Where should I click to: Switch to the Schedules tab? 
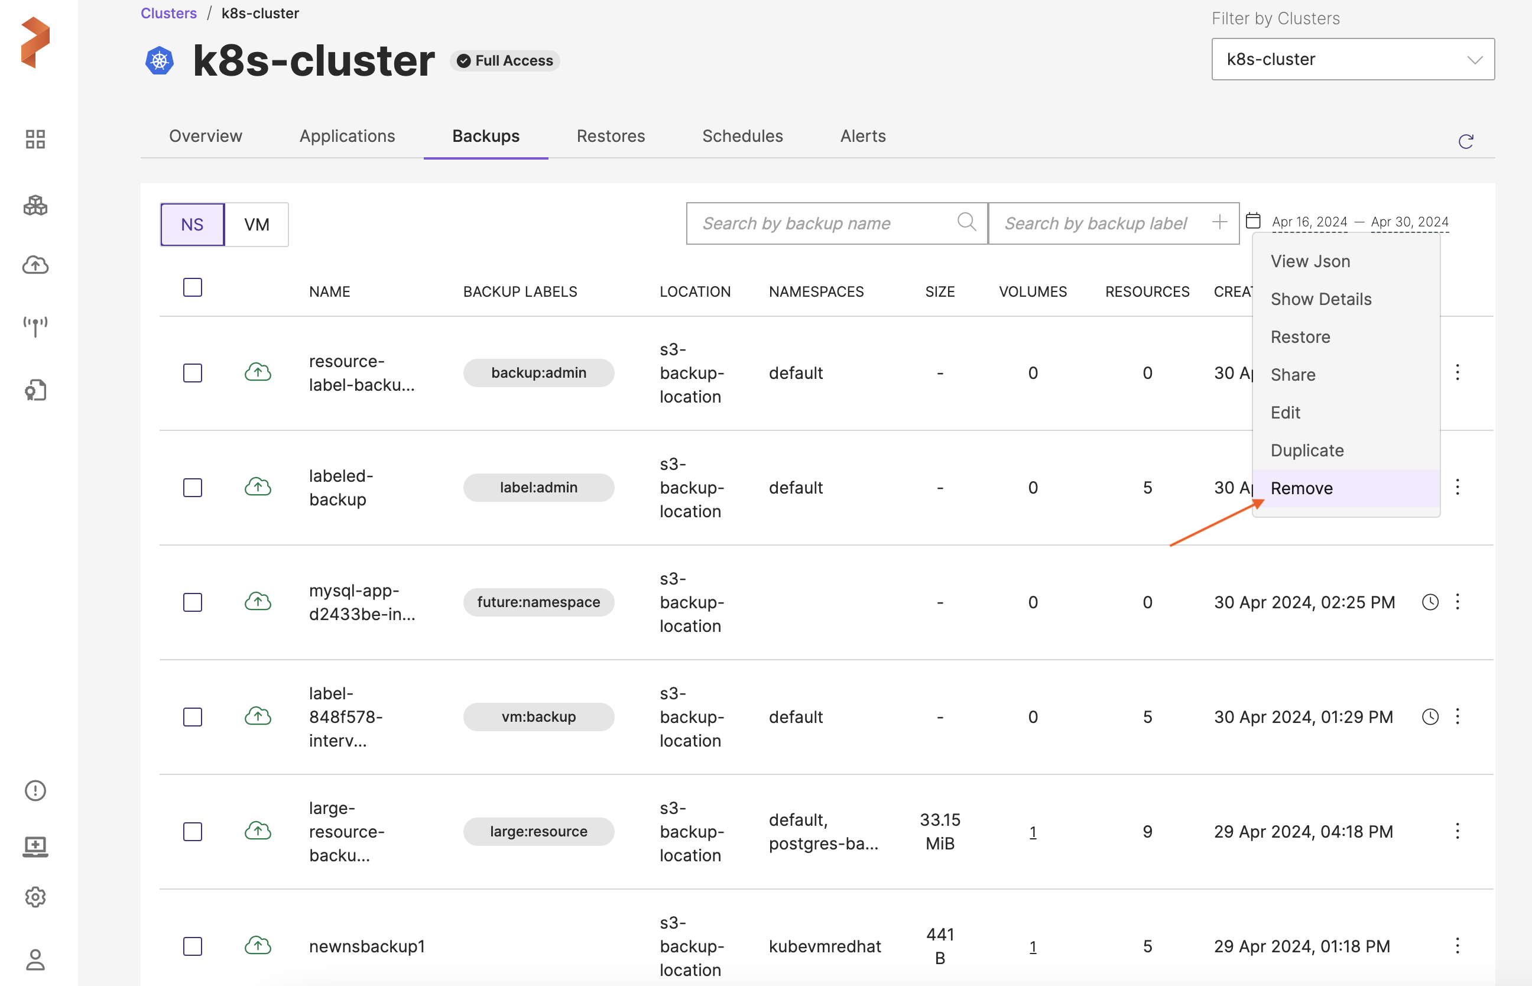pos(742,136)
